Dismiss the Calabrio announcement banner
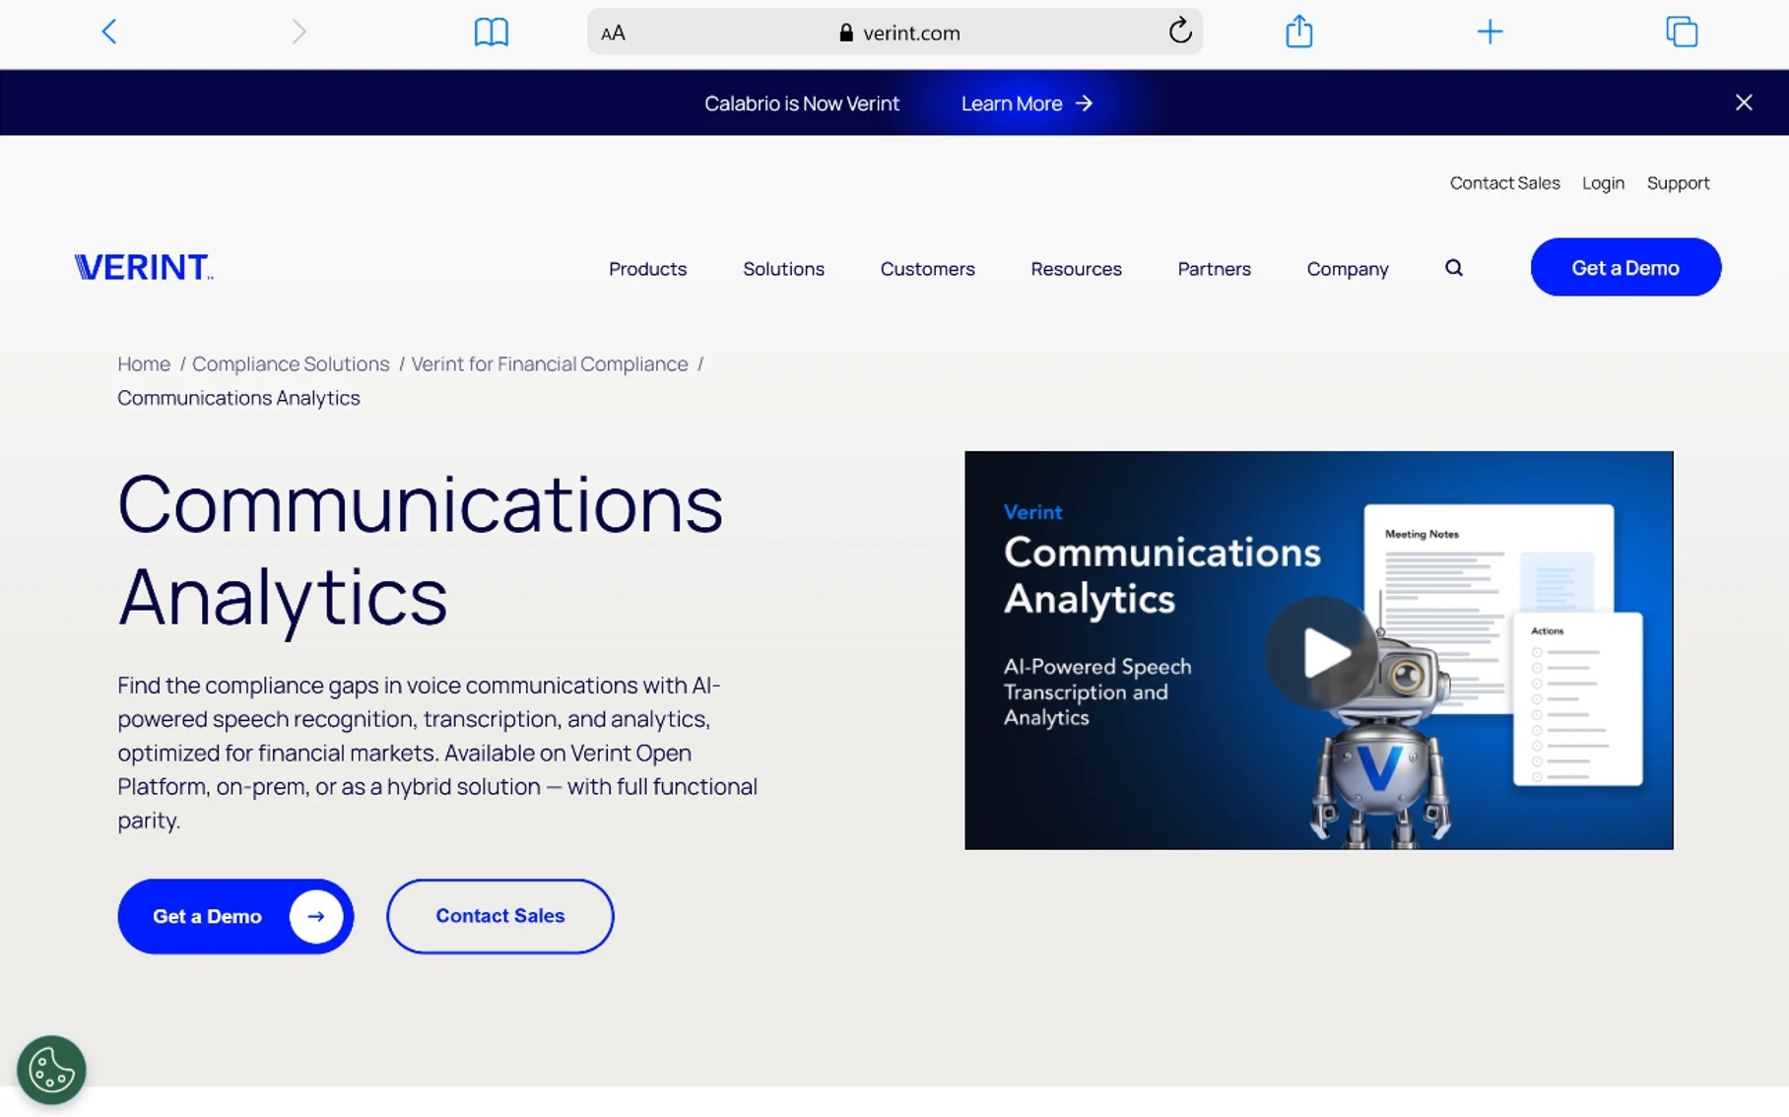The height and width of the screenshot is (1117, 1789). (x=1744, y=102)
